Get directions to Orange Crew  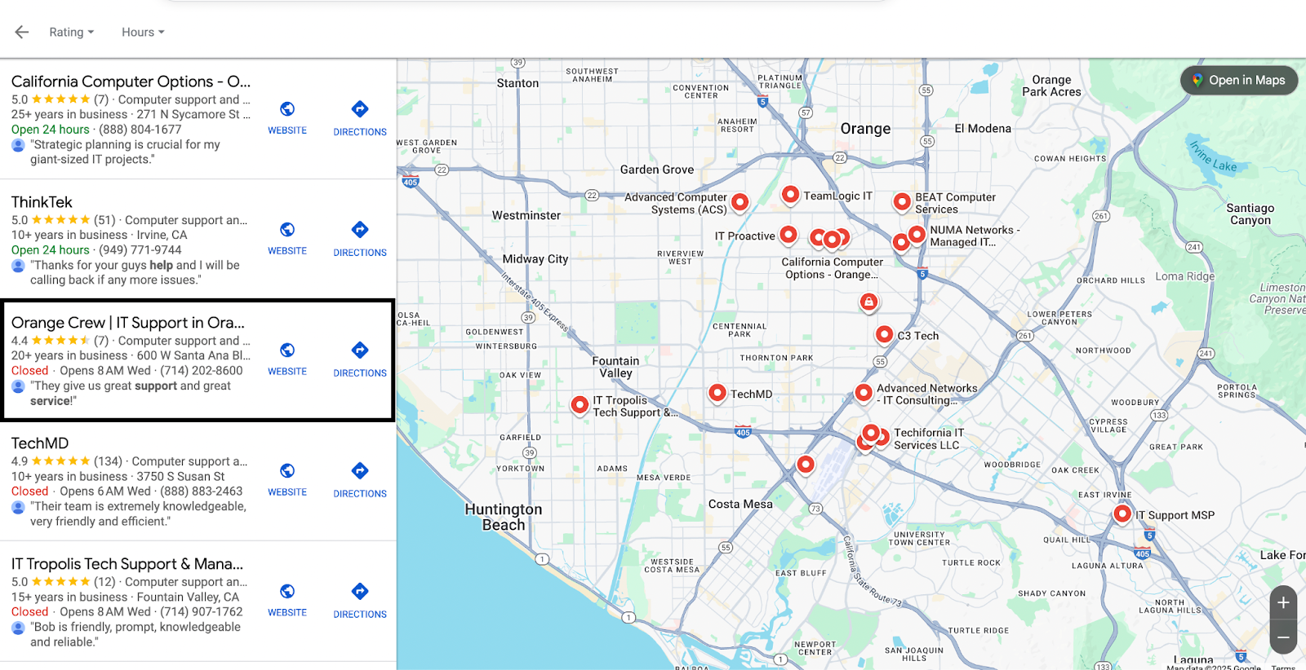[360, 350]
